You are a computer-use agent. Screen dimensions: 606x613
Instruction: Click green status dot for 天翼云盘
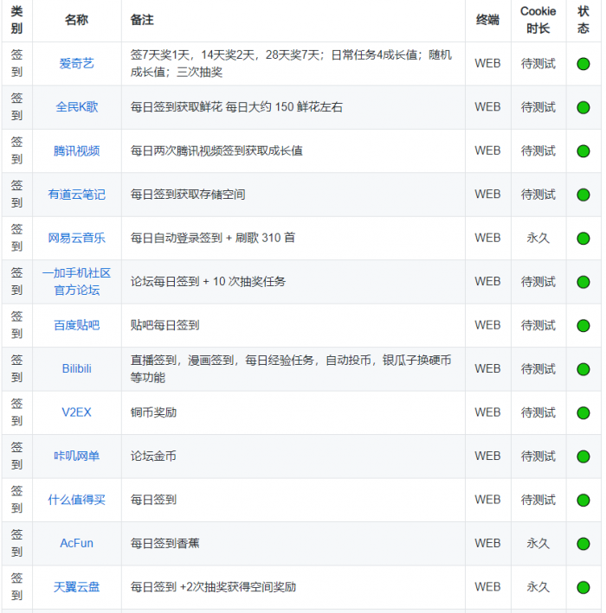click(x=583, y=587)
